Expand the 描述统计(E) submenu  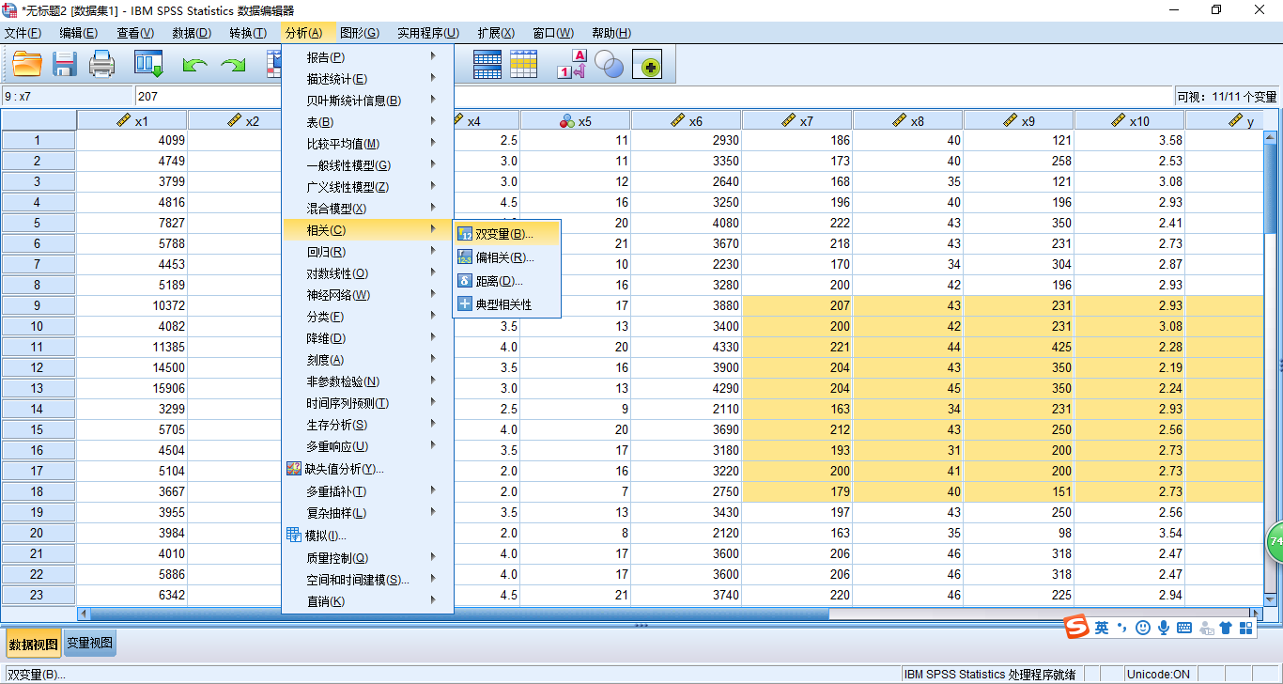click(367, 78)
